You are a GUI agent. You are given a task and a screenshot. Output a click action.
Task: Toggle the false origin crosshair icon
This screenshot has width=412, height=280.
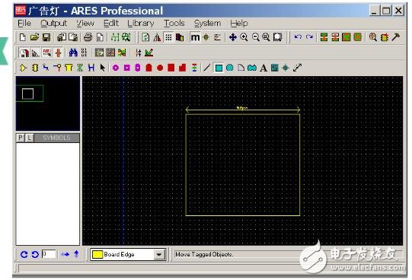pyautogui.click(x=206, y=37)
